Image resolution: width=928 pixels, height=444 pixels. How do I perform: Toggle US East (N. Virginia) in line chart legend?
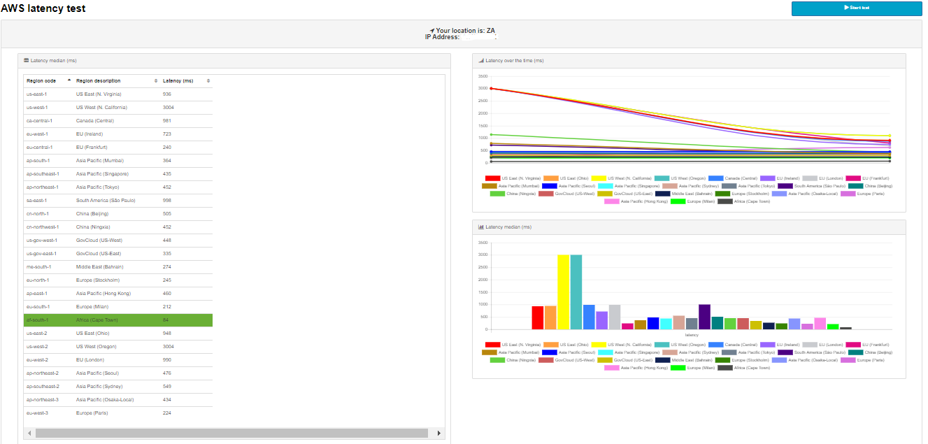[513, 178]
